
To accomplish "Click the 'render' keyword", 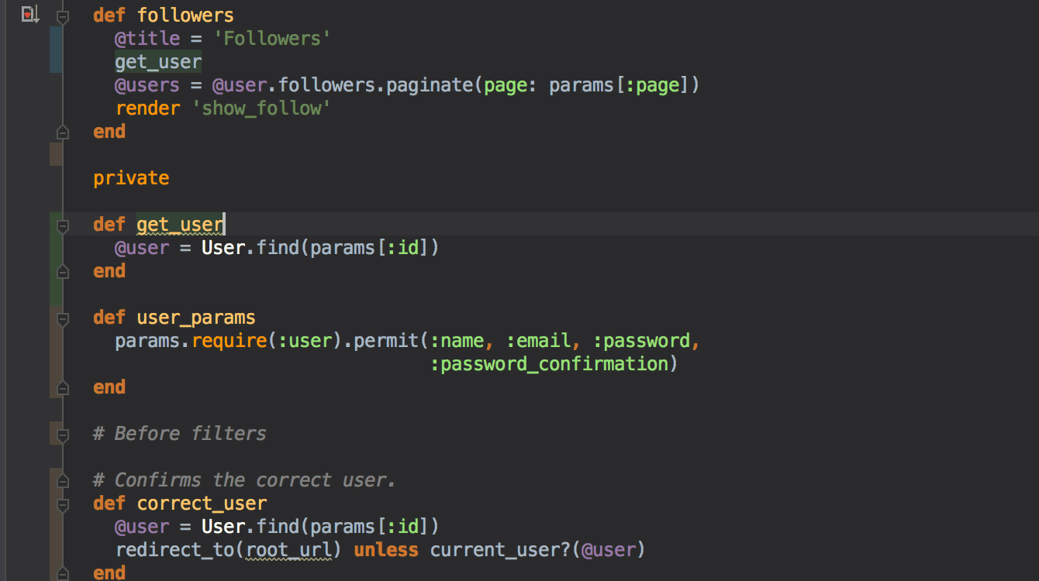I will [147, 108].
